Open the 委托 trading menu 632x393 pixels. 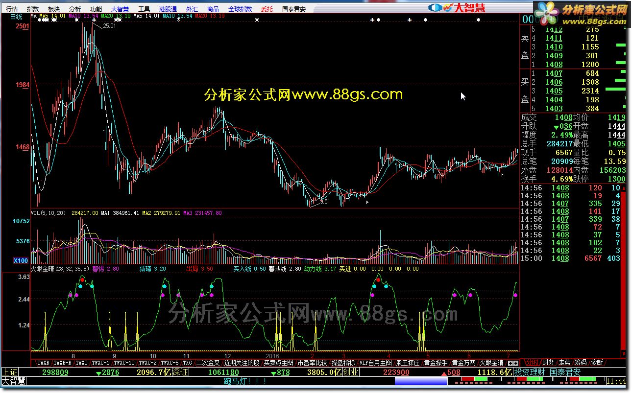[x=267, y=9]
